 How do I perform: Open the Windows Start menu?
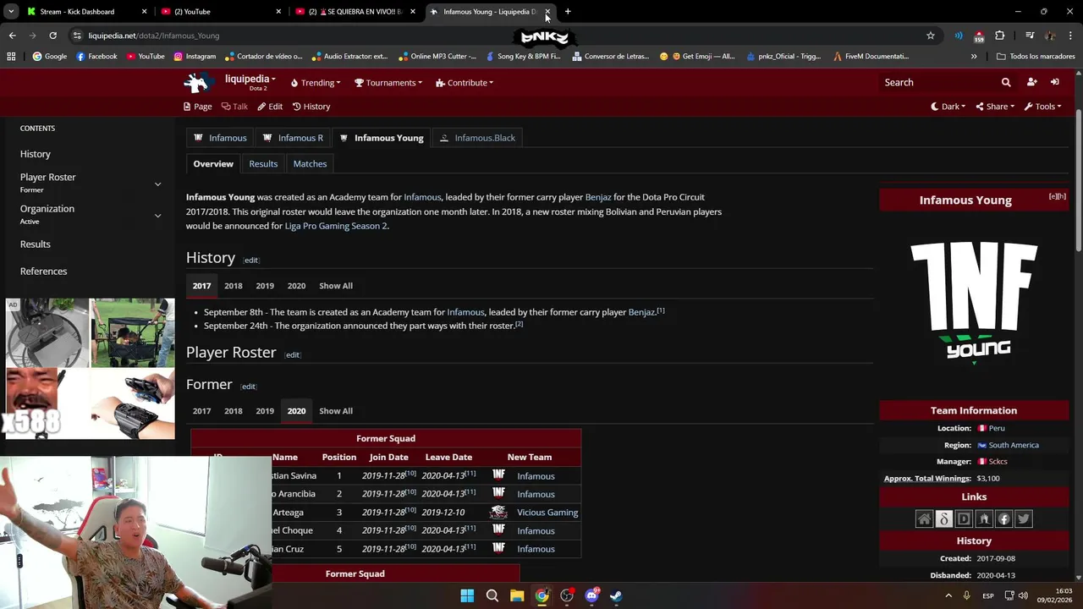[x=467, y=595]
